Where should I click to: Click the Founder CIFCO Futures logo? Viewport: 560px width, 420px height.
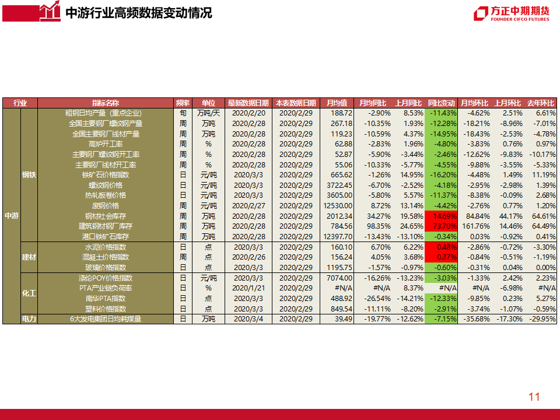[512, 14]
